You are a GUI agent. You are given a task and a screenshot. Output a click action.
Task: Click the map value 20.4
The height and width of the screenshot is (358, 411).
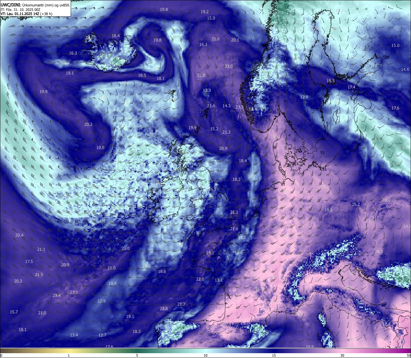click(19, 235)
